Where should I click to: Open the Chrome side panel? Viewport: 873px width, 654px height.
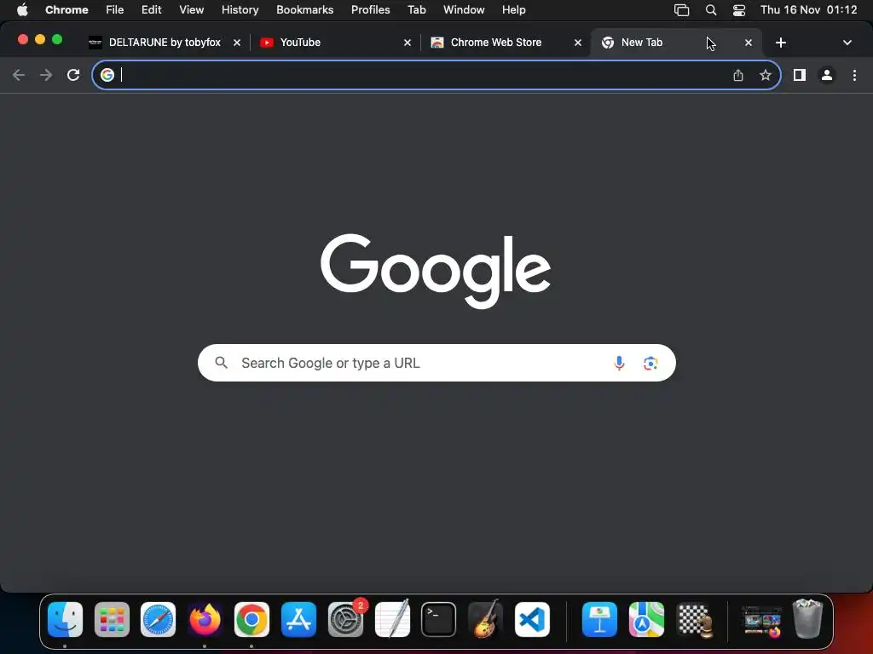pos(800,75)
